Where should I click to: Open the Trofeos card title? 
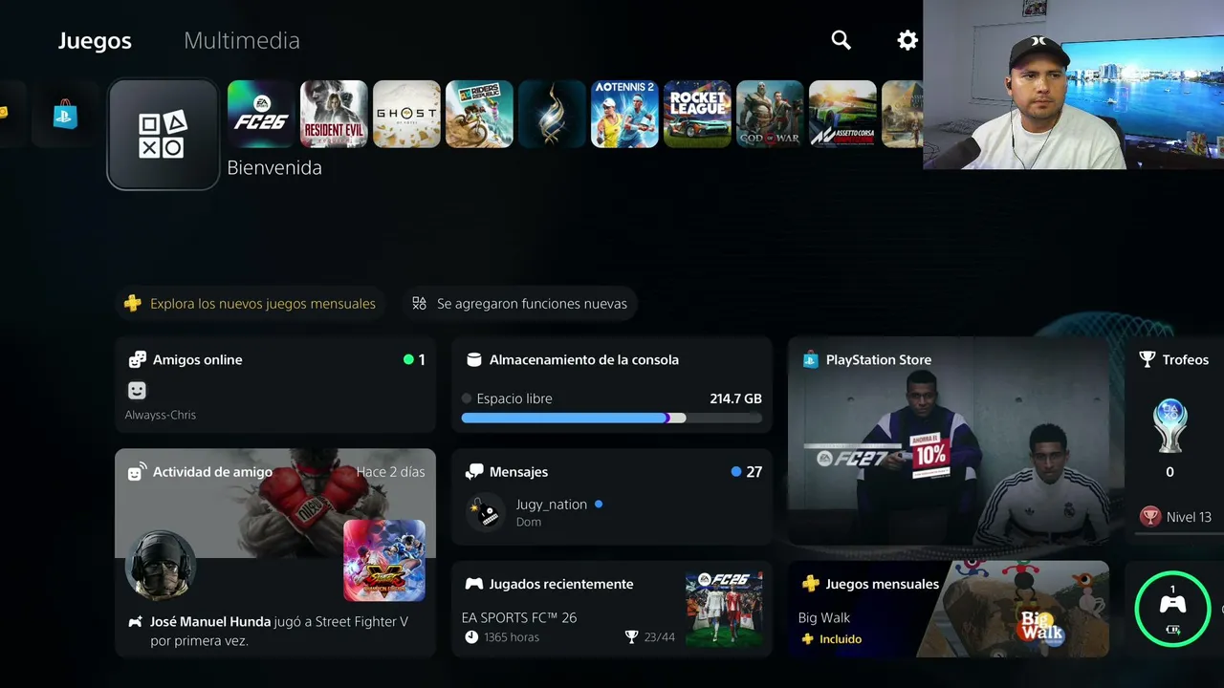point(1186,360)
